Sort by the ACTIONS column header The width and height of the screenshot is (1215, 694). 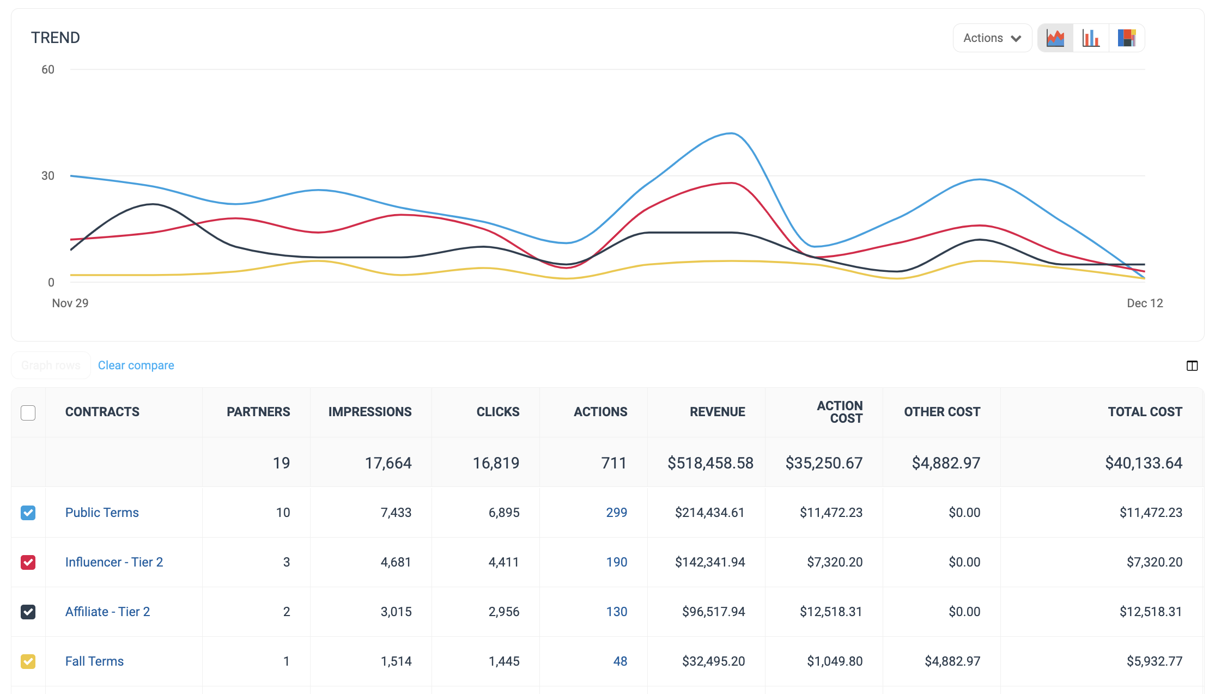click(x=600, y=412)
